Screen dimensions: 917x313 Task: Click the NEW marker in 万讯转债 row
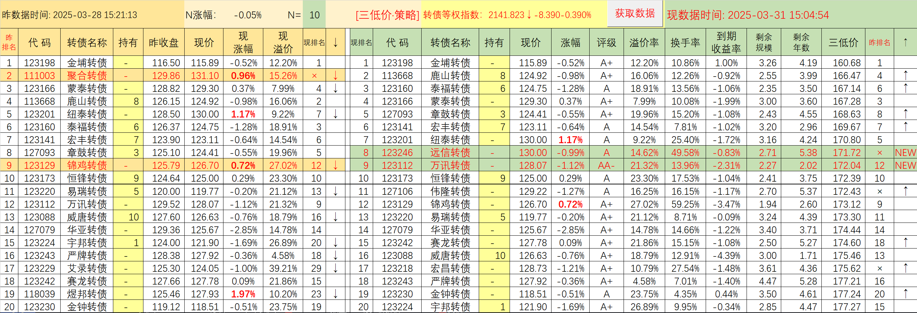point(906,166)
